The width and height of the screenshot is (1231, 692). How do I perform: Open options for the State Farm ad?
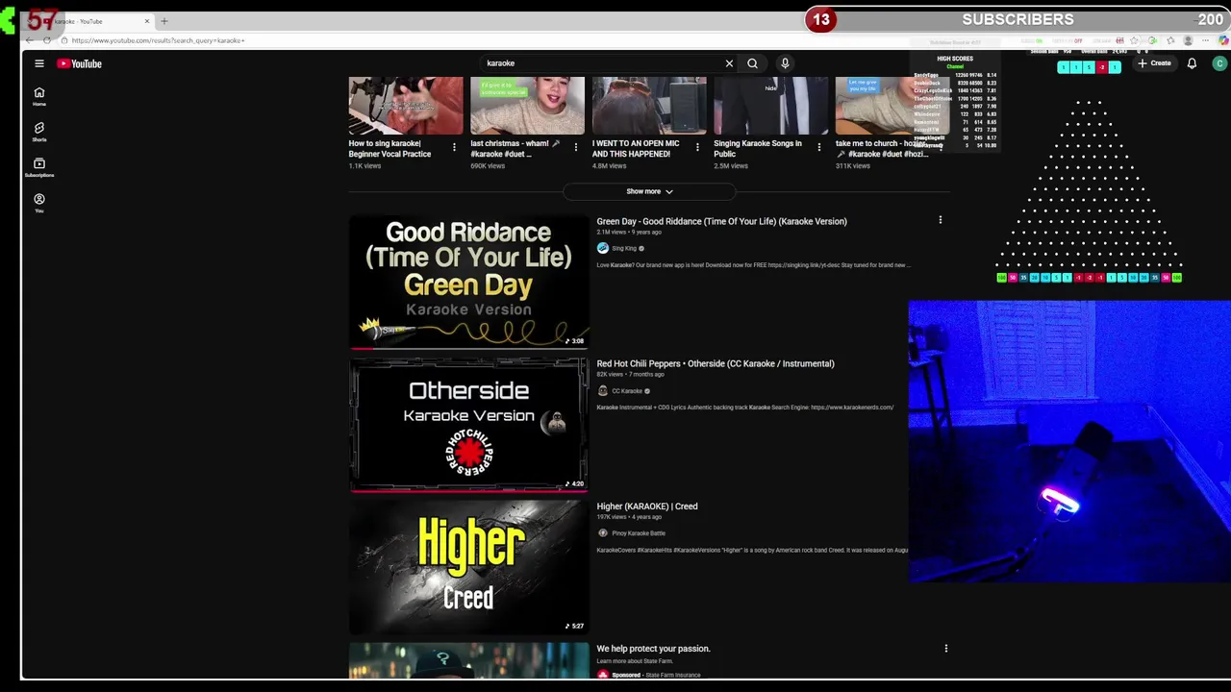click(x=946, y=649)
